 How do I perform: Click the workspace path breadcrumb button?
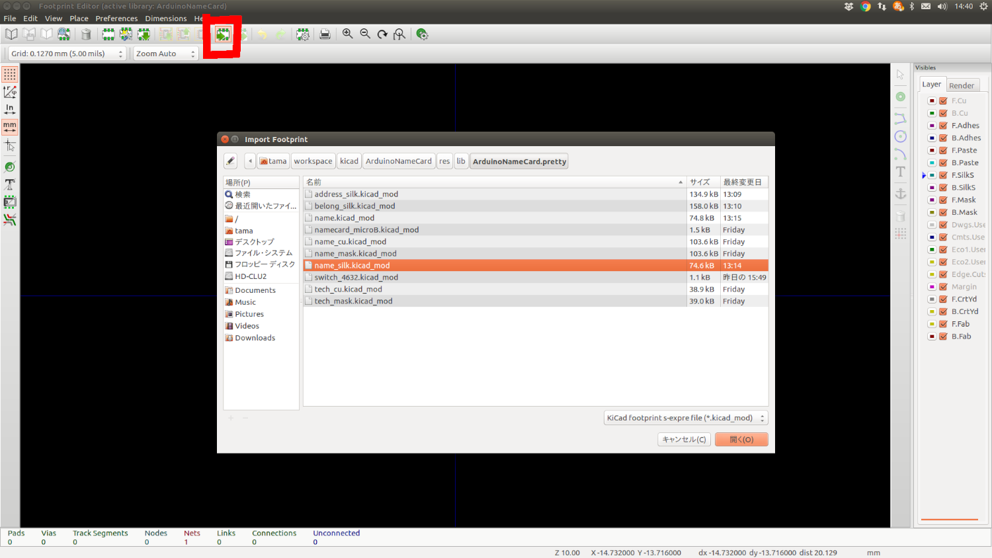pyautogui.click(x=313, y=161)
